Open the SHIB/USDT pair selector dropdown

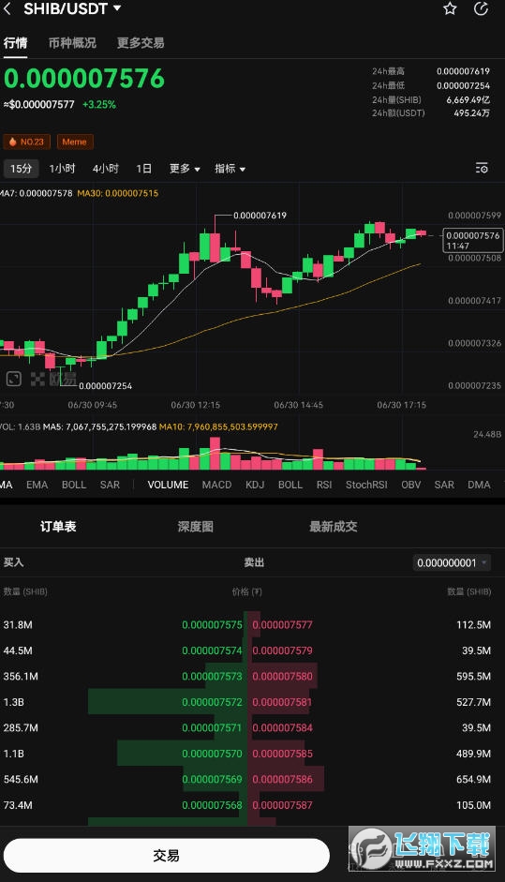(72, 8)
